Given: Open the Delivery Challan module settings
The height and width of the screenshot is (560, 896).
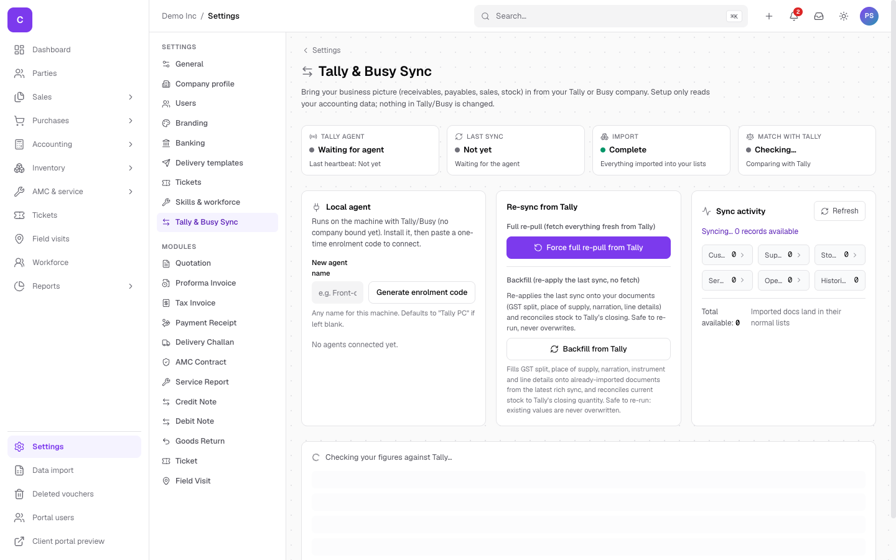Looking at the screenshot, I should 217,342.
